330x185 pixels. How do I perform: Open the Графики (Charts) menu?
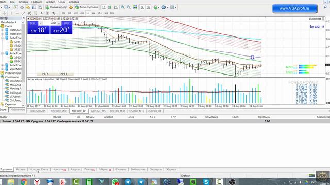click(37, 2)
